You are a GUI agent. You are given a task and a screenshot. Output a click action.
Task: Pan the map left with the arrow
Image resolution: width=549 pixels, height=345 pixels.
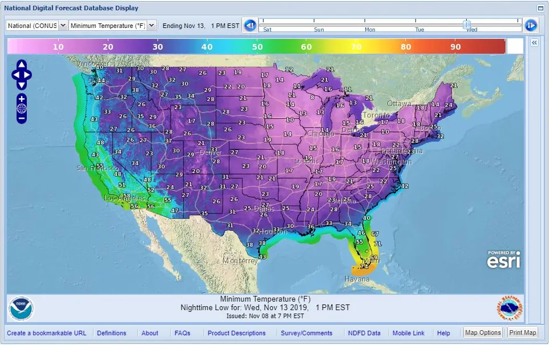click(16, 75)
